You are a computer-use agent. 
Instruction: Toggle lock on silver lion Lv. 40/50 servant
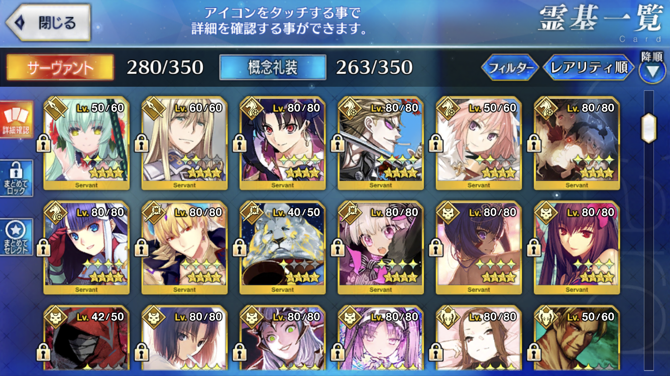[x=240, y=248]
